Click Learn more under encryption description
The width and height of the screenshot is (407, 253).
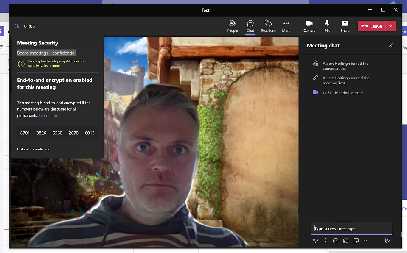click(48, 116)
